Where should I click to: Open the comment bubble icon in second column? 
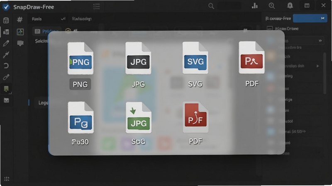(x=20, y=43)
